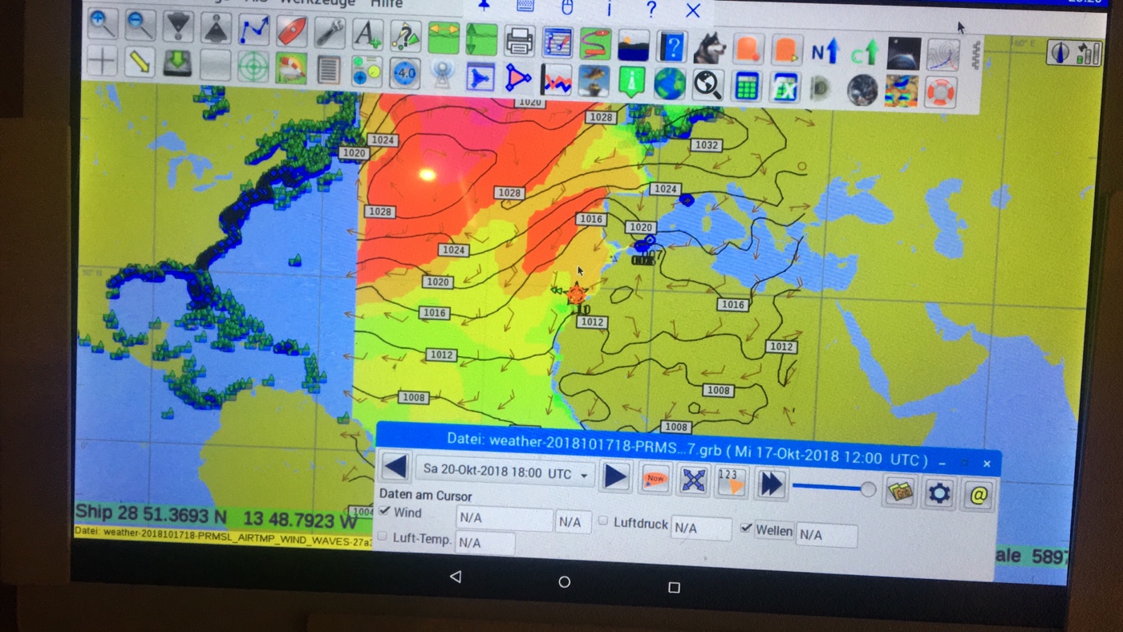This screenshot has height=632, width=1123.
Task: Disable the Wind checkbox
Action: (385, 511)
